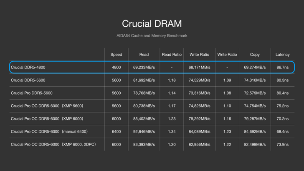Image resolution: width=304 pixels, height=171 pixels.
Task: Click the 'Crucial DDR5-5600' row label
Action: 28,80
